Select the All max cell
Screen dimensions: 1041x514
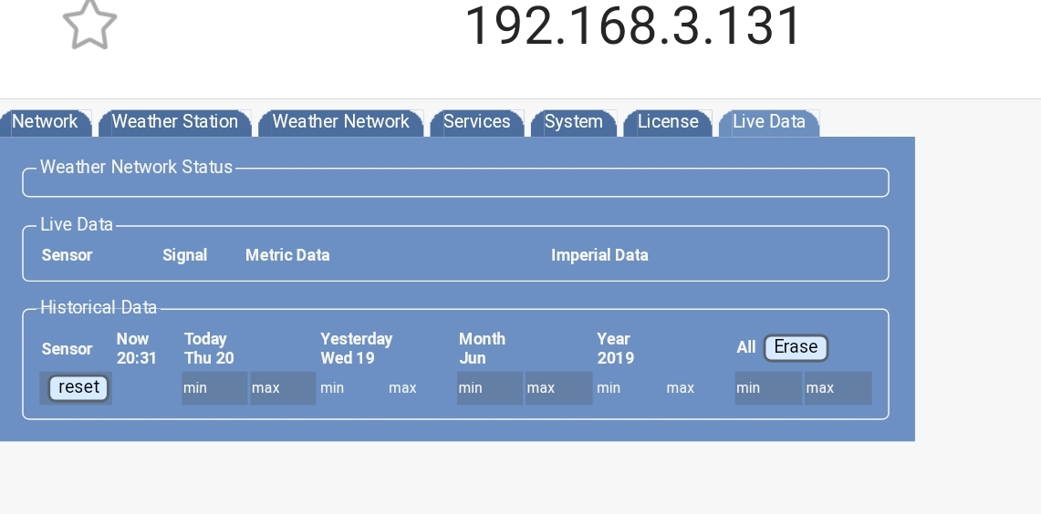coord(837,388)
